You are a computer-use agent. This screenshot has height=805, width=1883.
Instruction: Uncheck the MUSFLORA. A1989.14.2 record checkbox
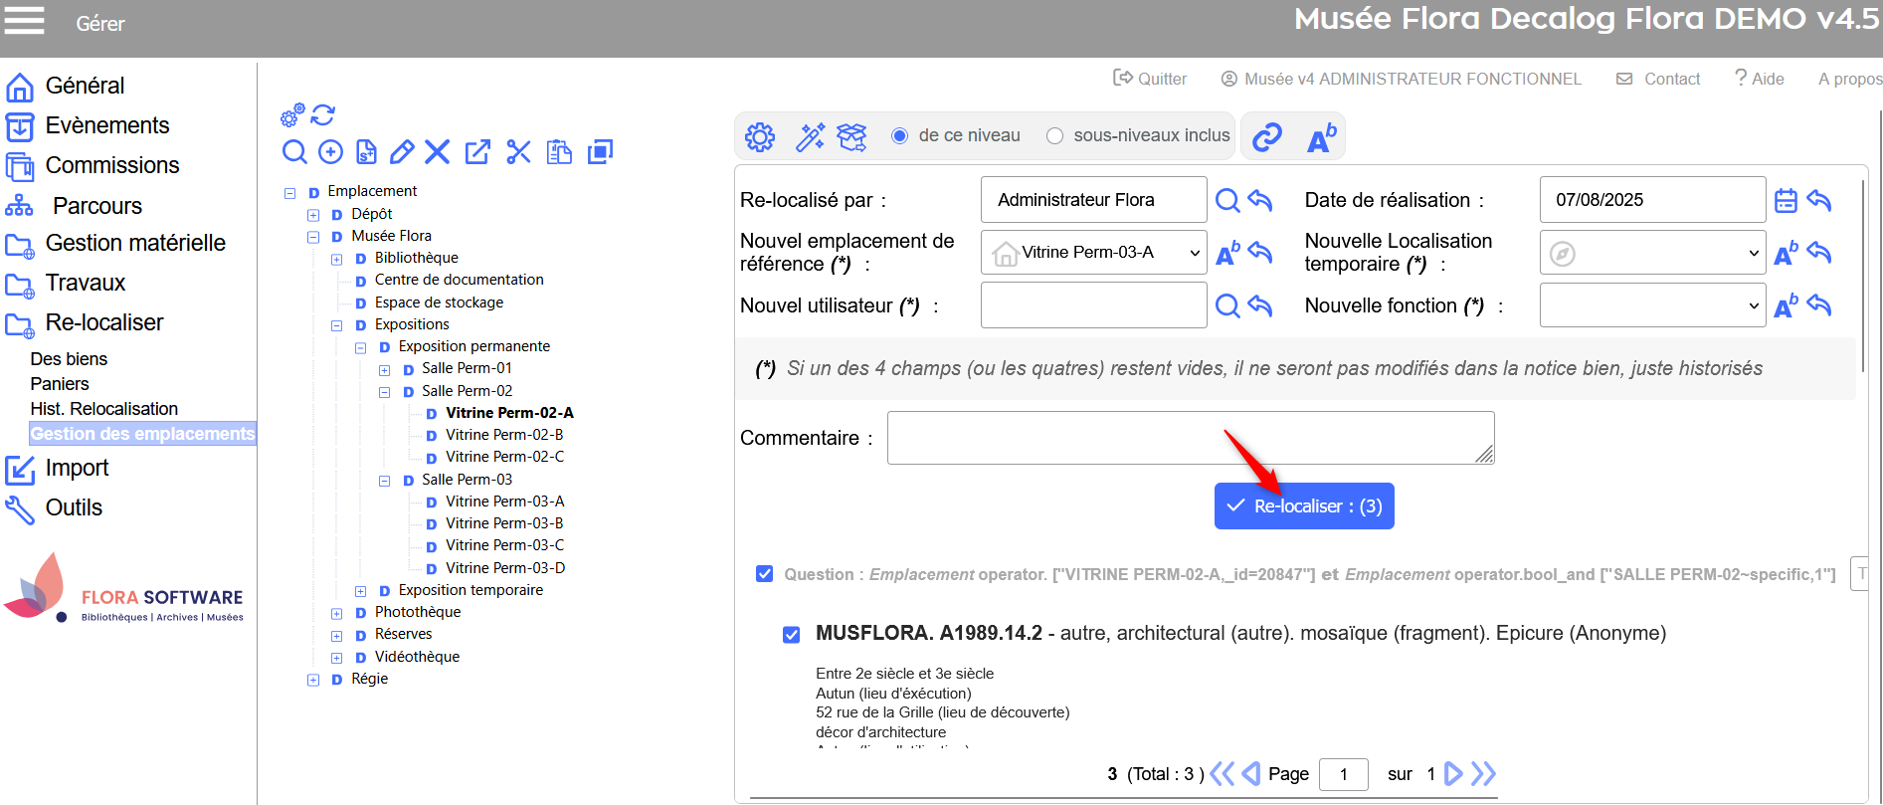(791, 635)
